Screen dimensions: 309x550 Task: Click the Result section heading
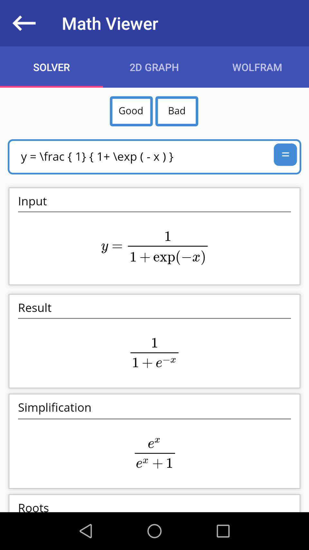point(34,308)
